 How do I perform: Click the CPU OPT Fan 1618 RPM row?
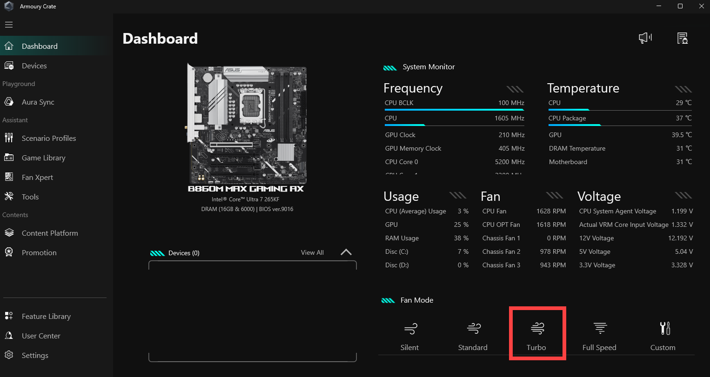pos(524,225)
